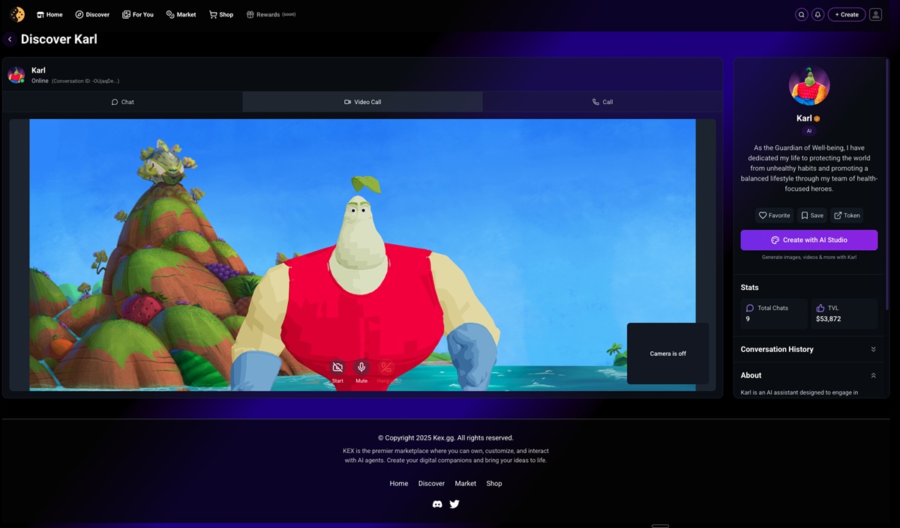Click the Camera is off preview box
The width and height of the screenshot is (900, 528).
667,353
